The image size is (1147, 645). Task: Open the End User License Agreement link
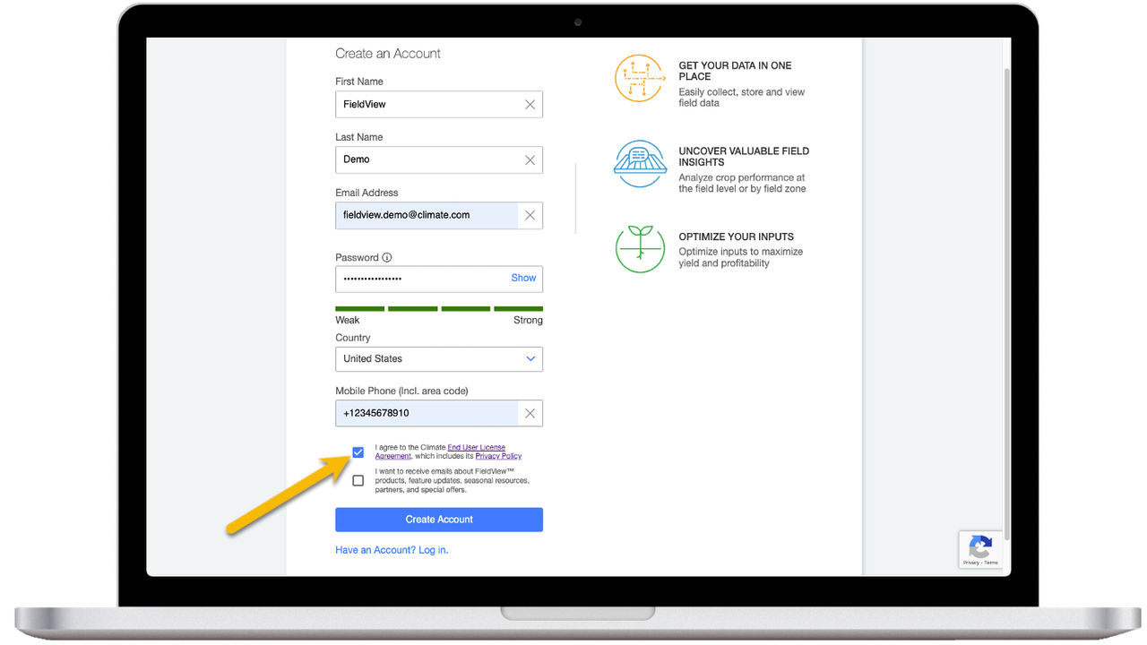click(x=440, y=451)
